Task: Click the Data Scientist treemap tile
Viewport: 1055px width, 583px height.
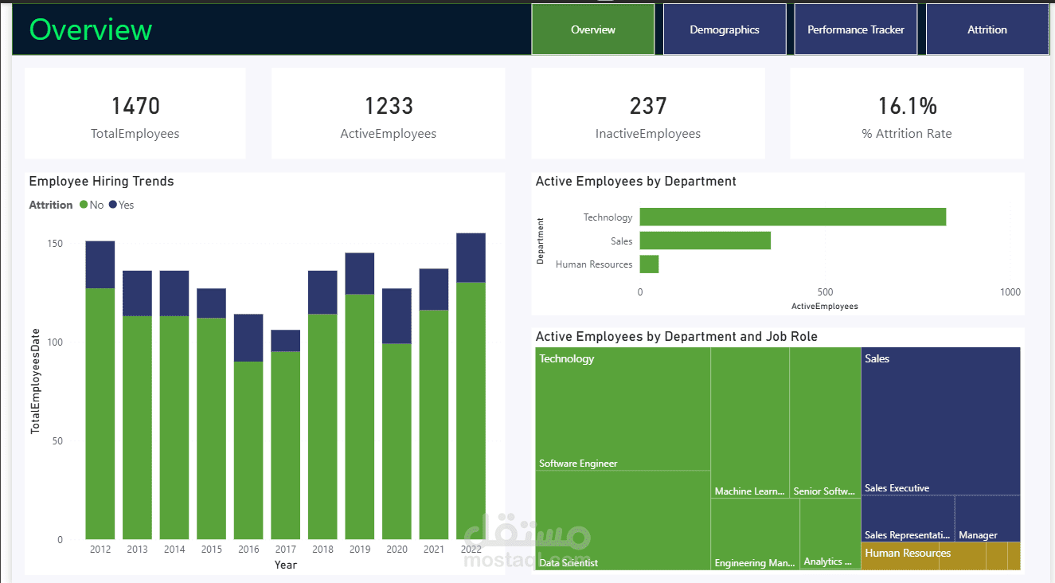Action: 623,520
